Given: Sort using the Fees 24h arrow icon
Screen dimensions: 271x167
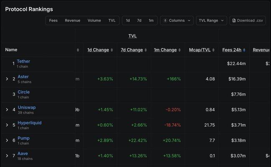Looking at the screenshot, I should coord(244,50).
